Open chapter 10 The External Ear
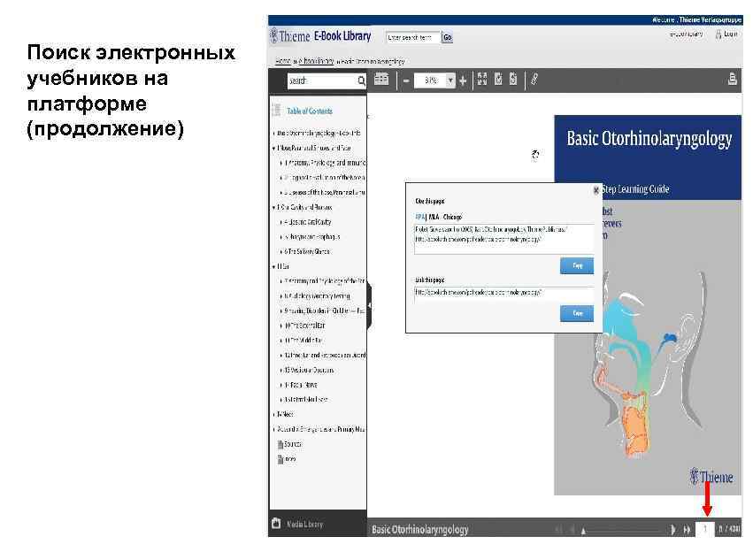Image resolution: width=753 pixels, height=552 pixels. click(305, 326)
